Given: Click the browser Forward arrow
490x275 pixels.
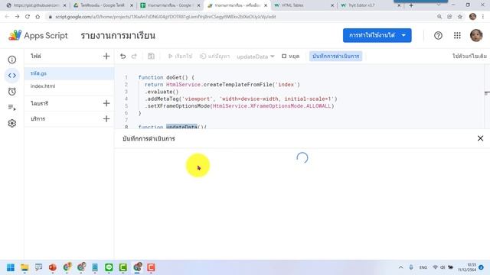Looking at the screenshot, I should click(x=17, y=17).
